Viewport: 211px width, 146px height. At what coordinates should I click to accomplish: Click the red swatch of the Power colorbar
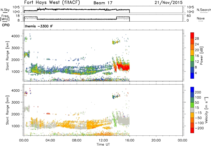pyautogui.click(x=192, y=35)
